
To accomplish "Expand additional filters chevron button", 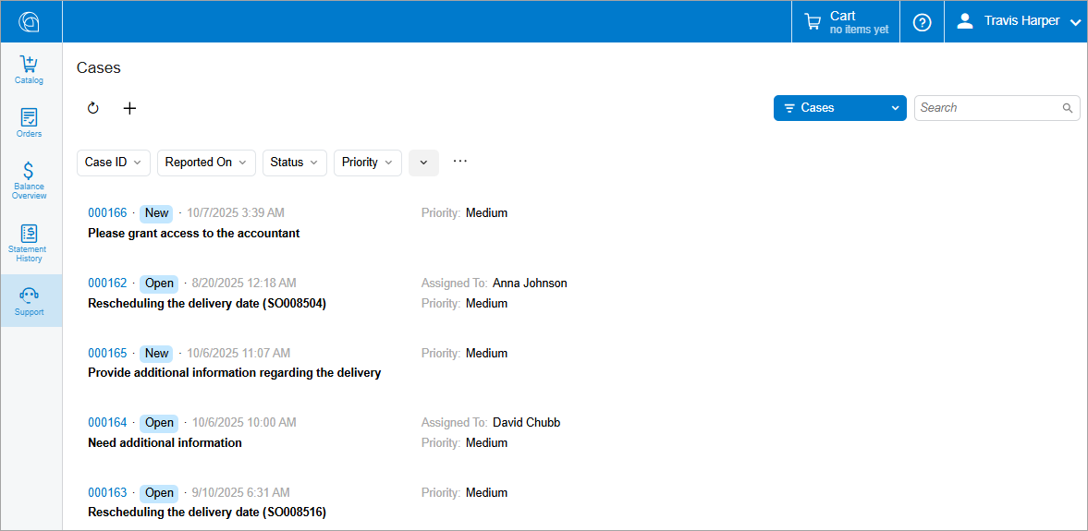I will point(423,163).
